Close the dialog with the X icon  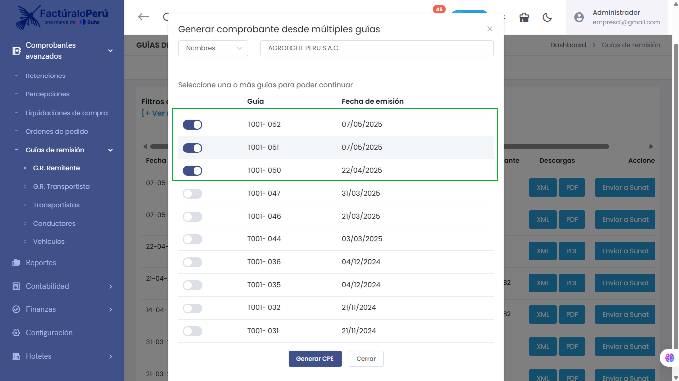coord(490,29)
